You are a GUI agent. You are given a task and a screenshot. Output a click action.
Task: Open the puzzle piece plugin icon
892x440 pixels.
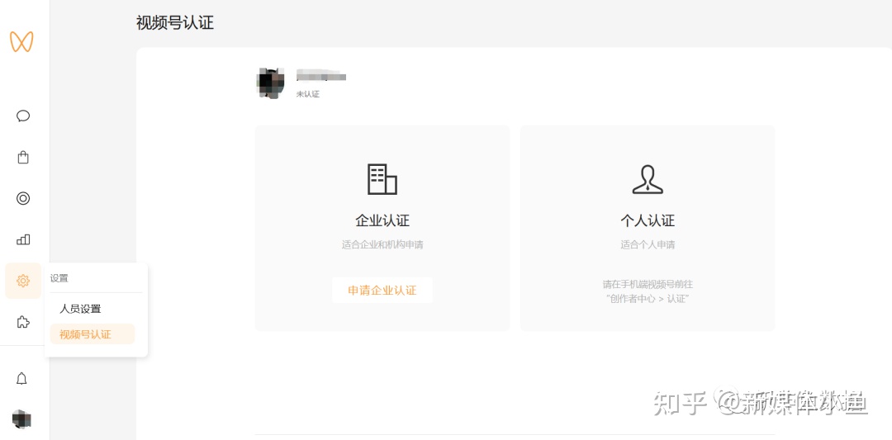coord(23,322)
